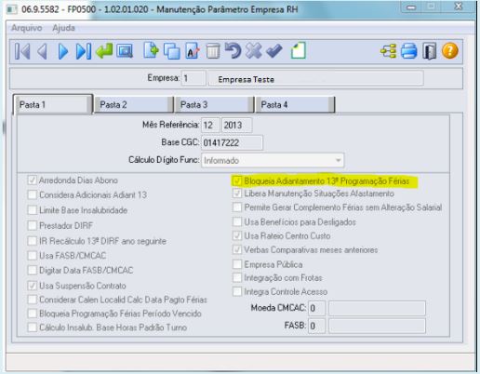Click the FASB code field
Image resolution: width=480 pixels, height=374 pixels.
tap(317, 326)
